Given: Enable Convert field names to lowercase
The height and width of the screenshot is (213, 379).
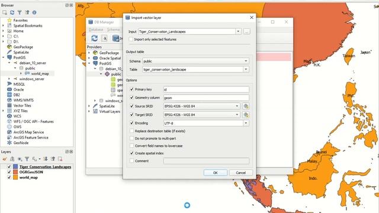Looking at the screenshot, I should coord(131,146).
